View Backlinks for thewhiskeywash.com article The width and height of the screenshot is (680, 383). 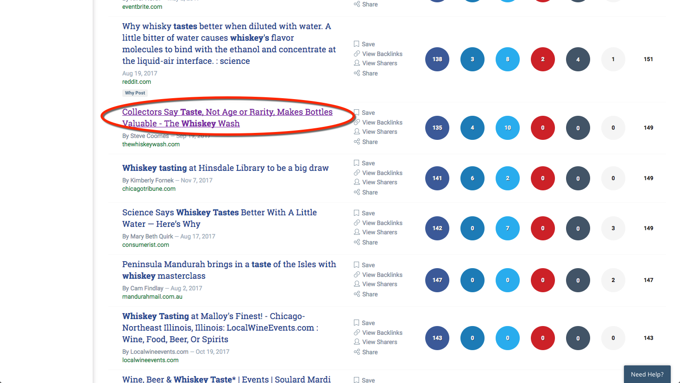[378, 122]
